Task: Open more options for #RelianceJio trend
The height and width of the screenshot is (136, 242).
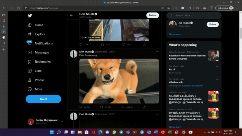Action: click(217, 80)
